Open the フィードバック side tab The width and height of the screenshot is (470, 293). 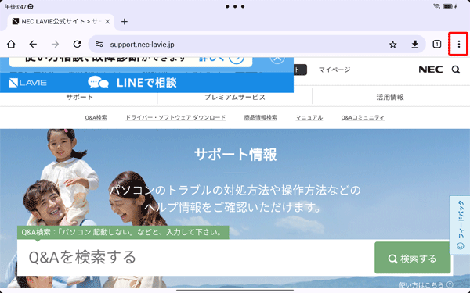460,225
